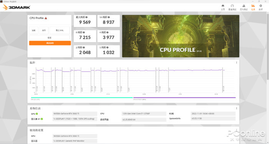This screenshot has height=144, width=269.
Task: Click the 8 937 sixteen-thread score
Action: 108,23
